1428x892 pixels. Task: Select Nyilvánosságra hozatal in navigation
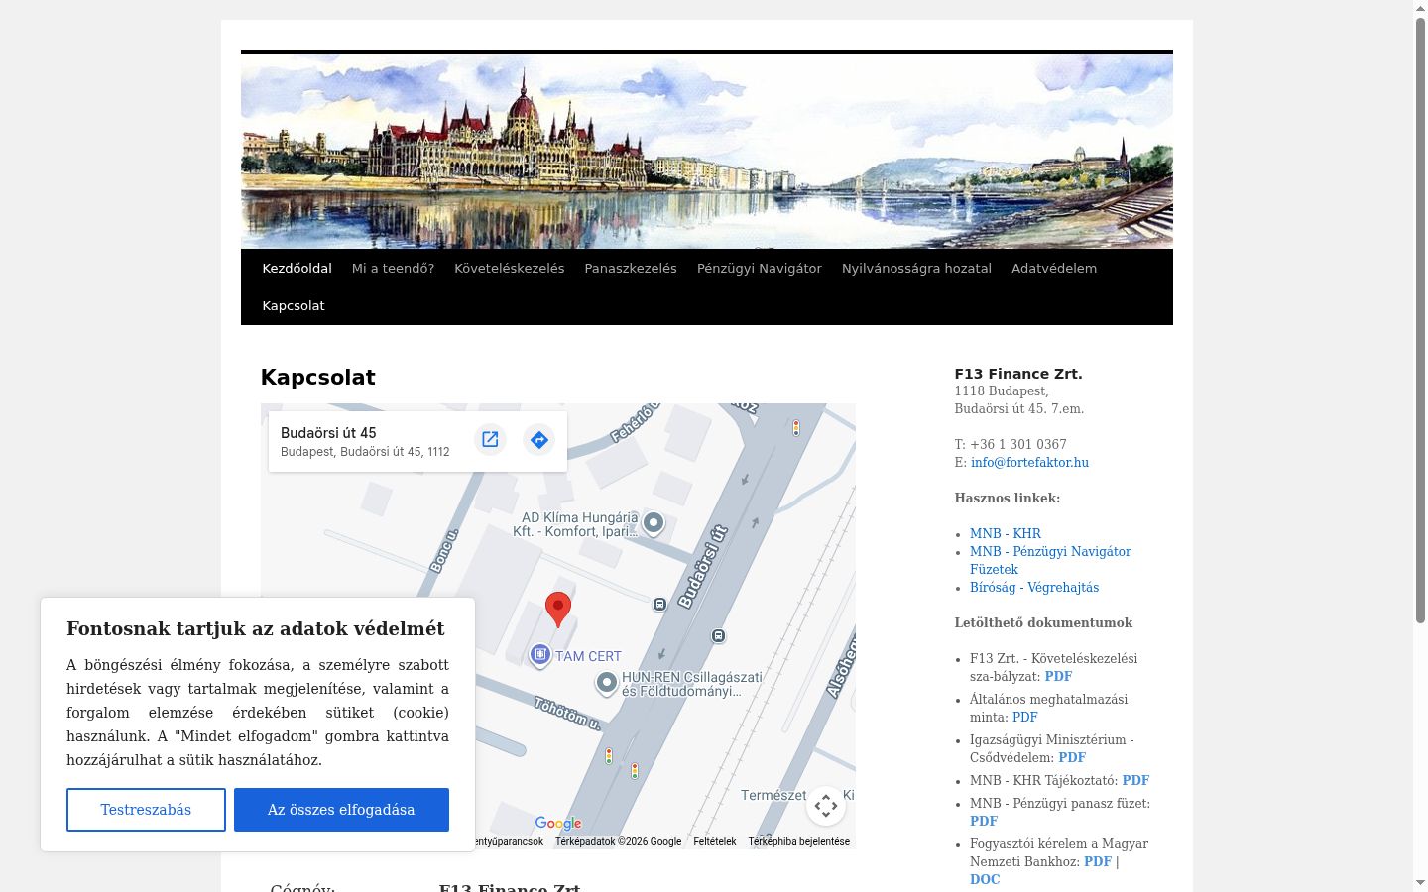[916, 268]
